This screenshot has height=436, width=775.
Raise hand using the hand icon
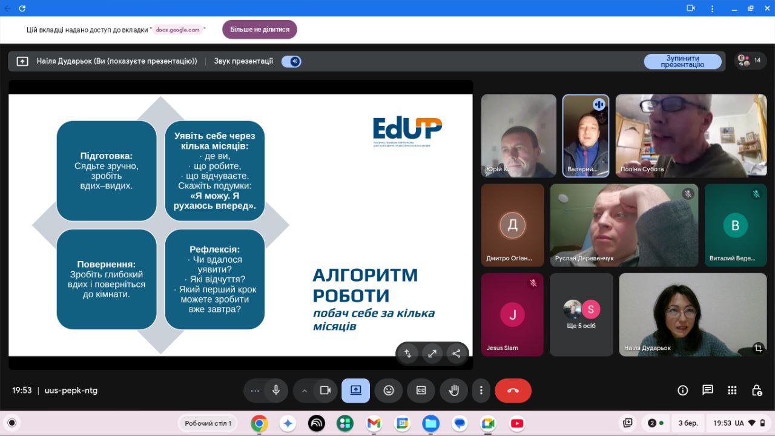click(453, 391)
